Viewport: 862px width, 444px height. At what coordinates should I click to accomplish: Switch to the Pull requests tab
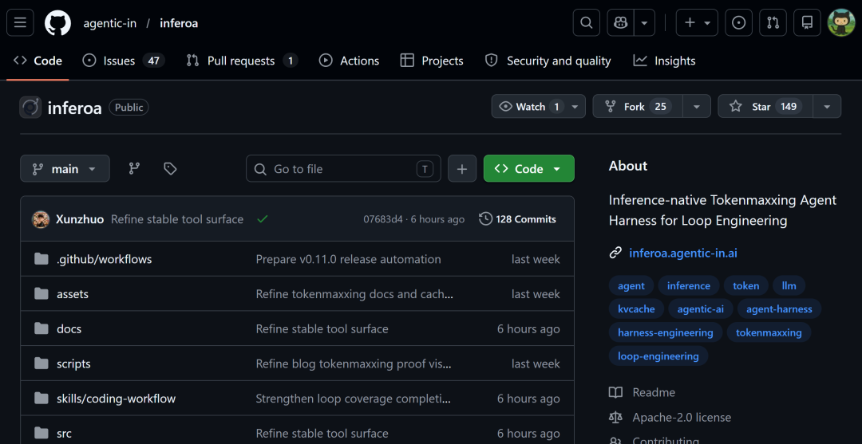click(x=242, y=61)
